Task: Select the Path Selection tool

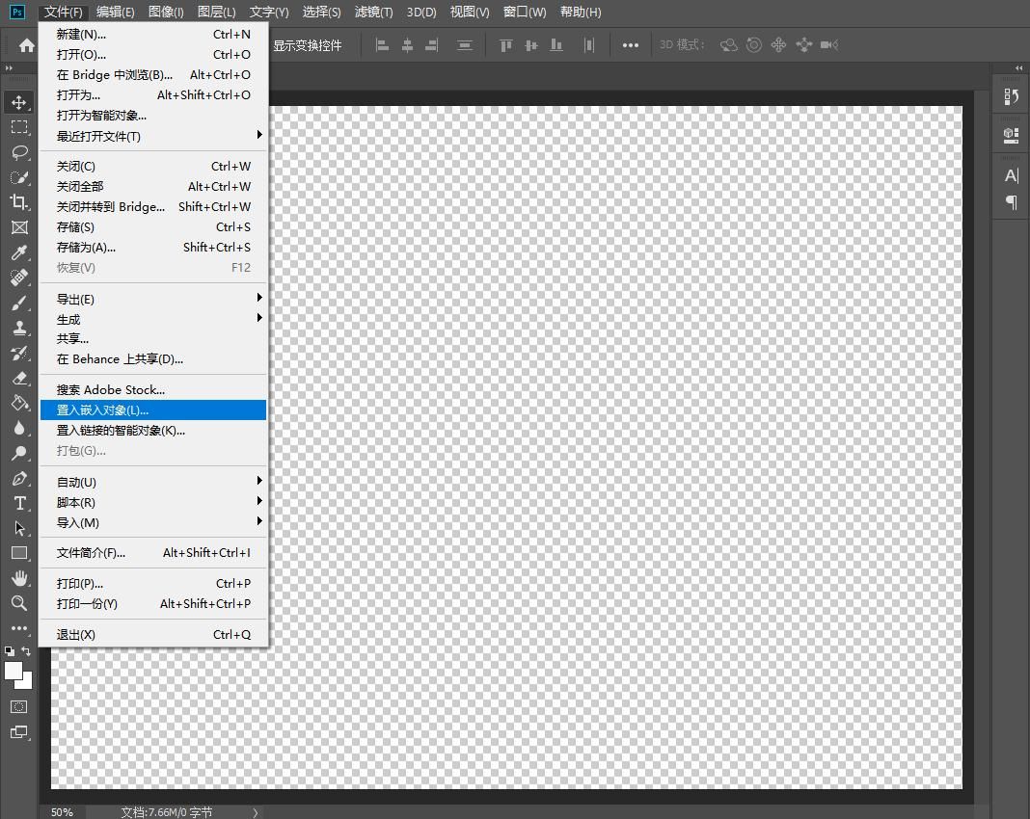Action: (x=19, y=528)
